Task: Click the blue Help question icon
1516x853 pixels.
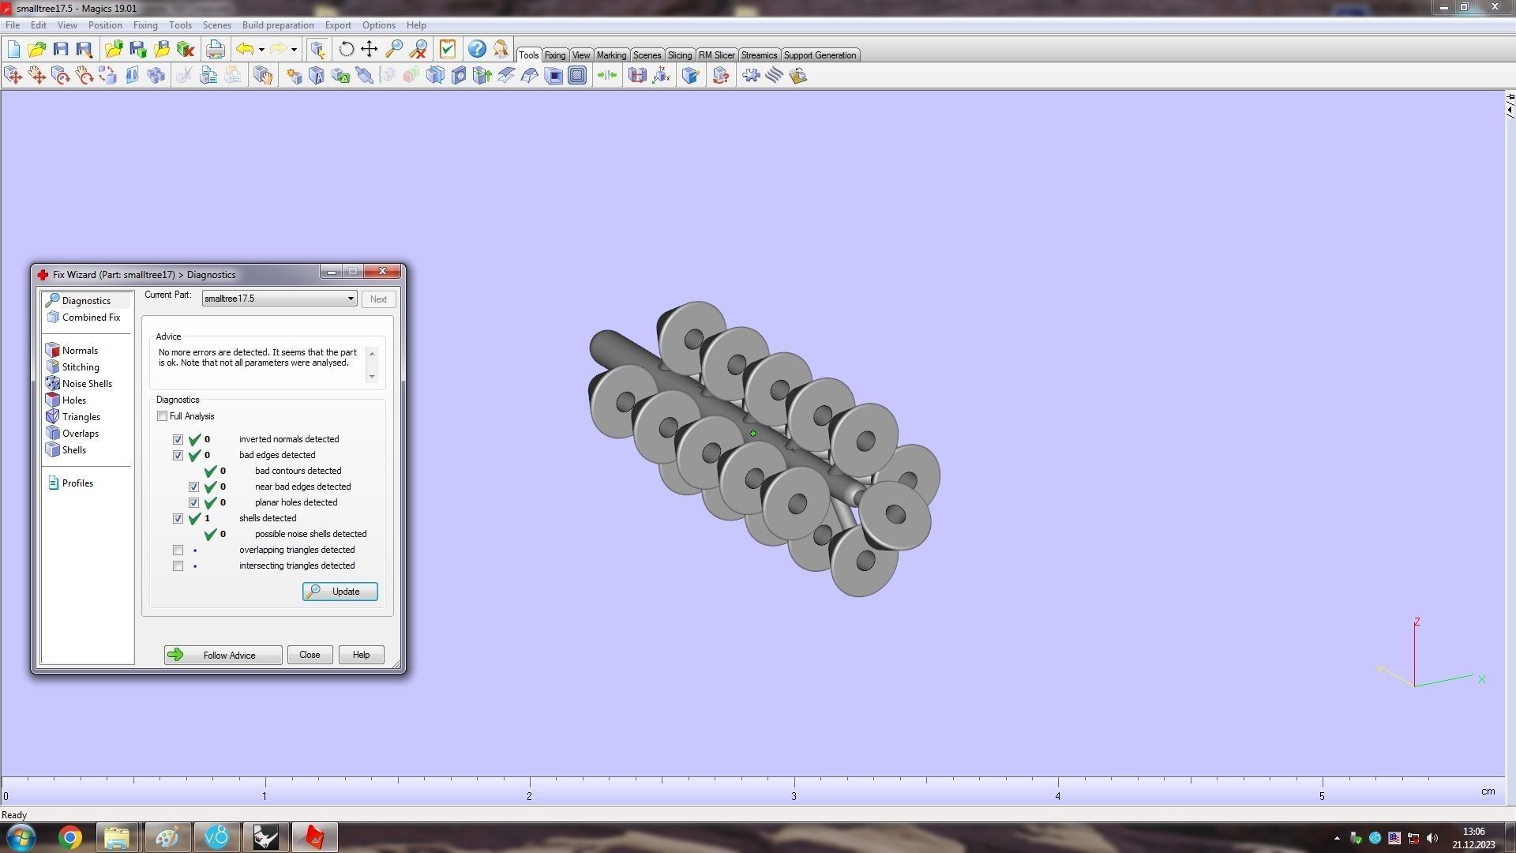Action: point(477,50)
